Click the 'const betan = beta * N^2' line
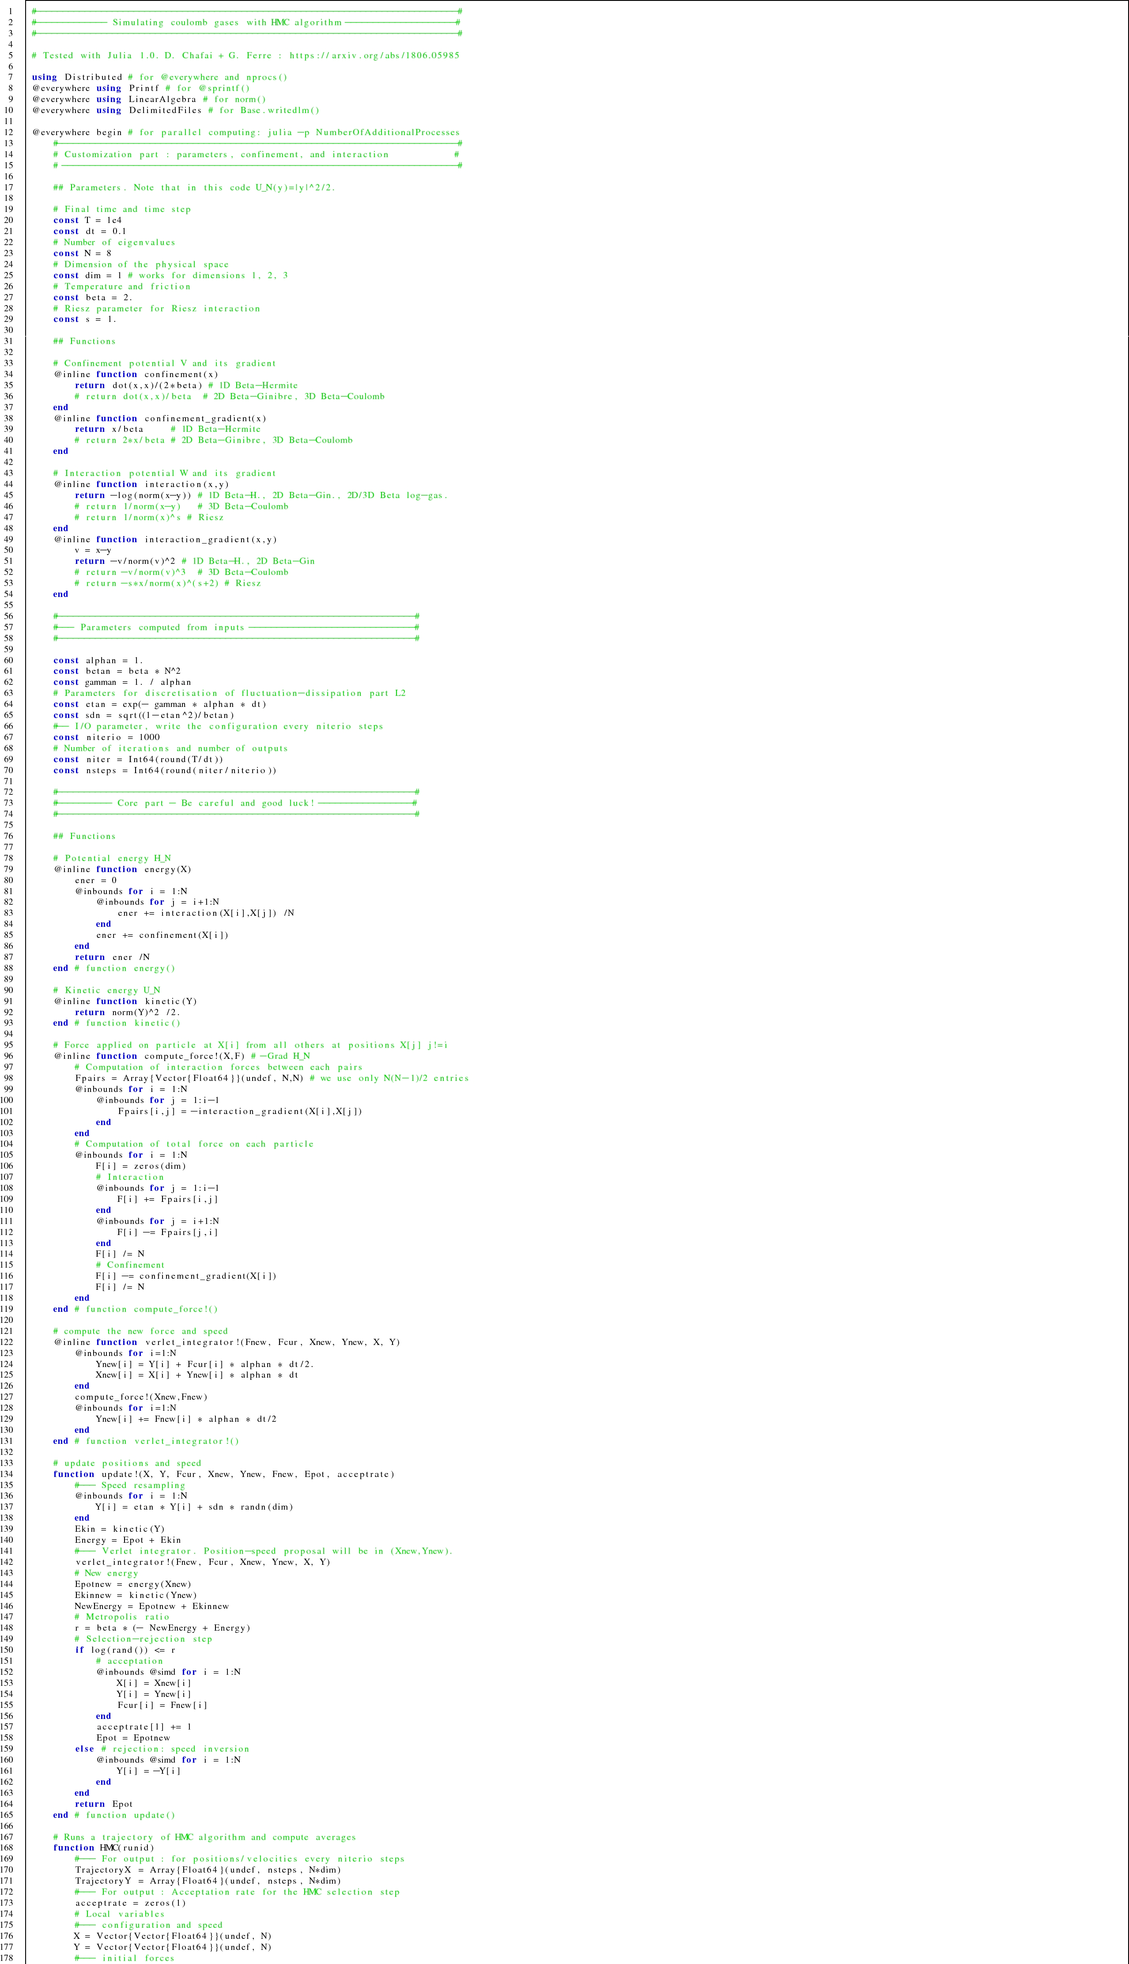1129x1964 pixels. [x=117, y=672]
